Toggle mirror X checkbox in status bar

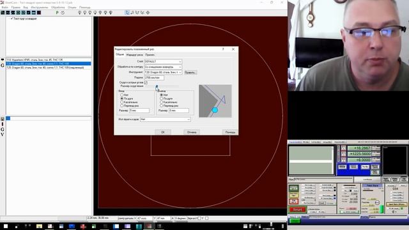(x=199, y=218)
